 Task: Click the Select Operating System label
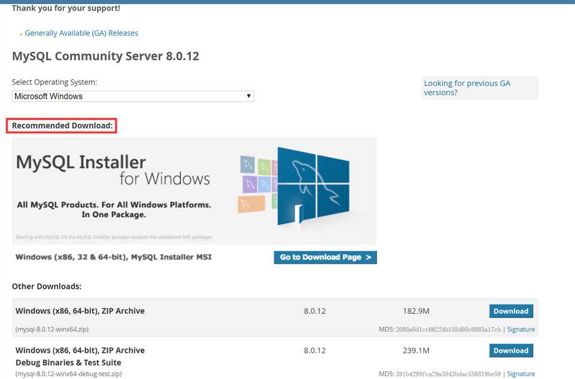pos(54,82)
